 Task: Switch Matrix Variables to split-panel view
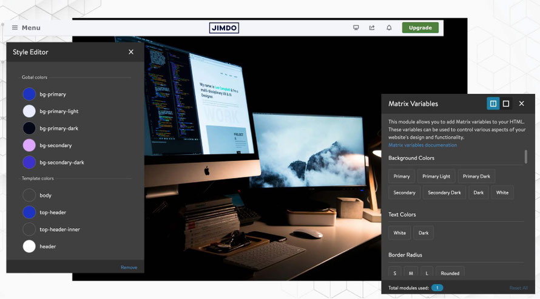pyautogui.click(x=493, y=103)
